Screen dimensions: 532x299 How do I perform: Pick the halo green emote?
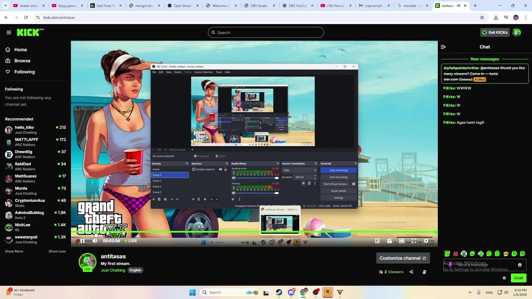tap(447, 254)
